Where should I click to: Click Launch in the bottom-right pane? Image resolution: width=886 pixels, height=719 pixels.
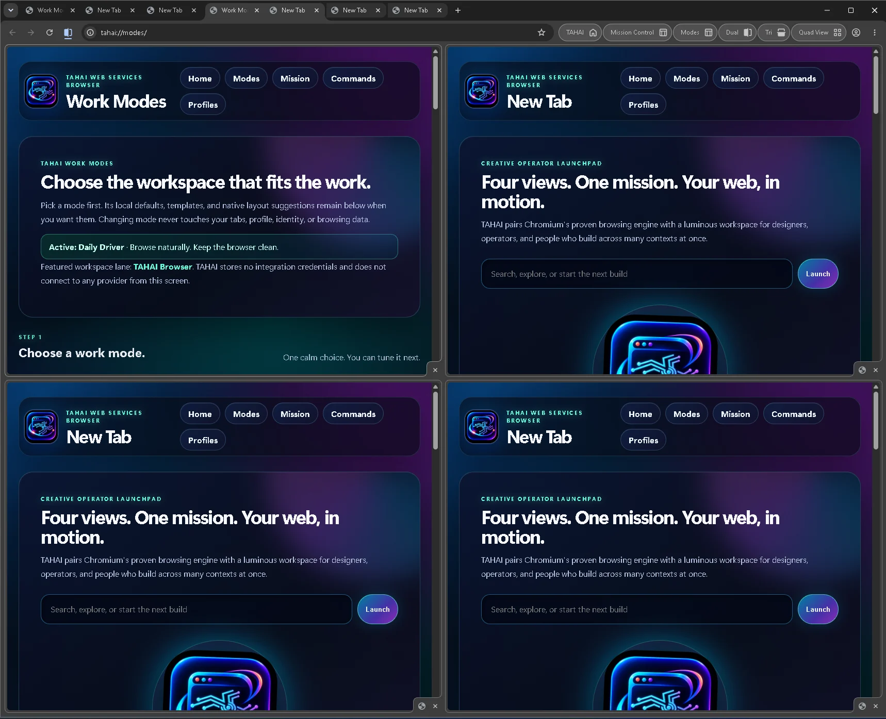tap(818, 609)
